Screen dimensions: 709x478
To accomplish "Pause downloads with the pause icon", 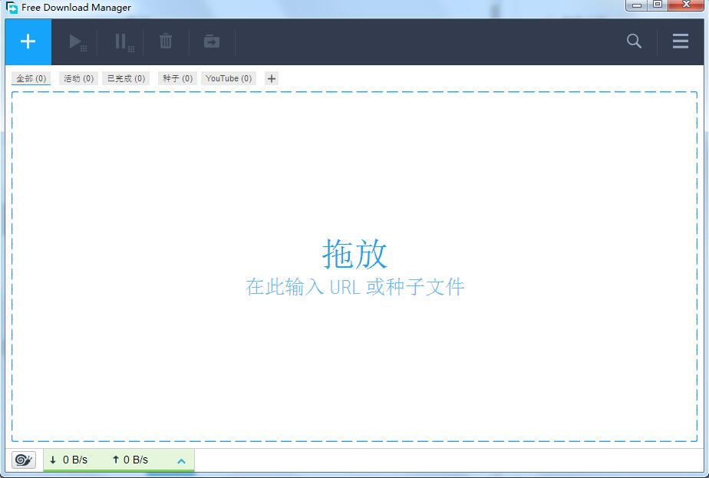I will pyautogui.click(x=122, y=41).
